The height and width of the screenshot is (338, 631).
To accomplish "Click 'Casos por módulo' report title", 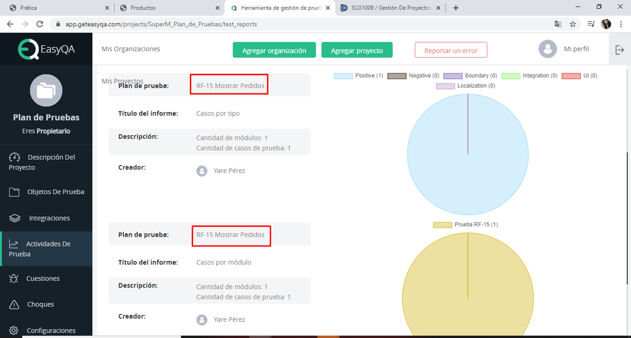I will (224, 263).
